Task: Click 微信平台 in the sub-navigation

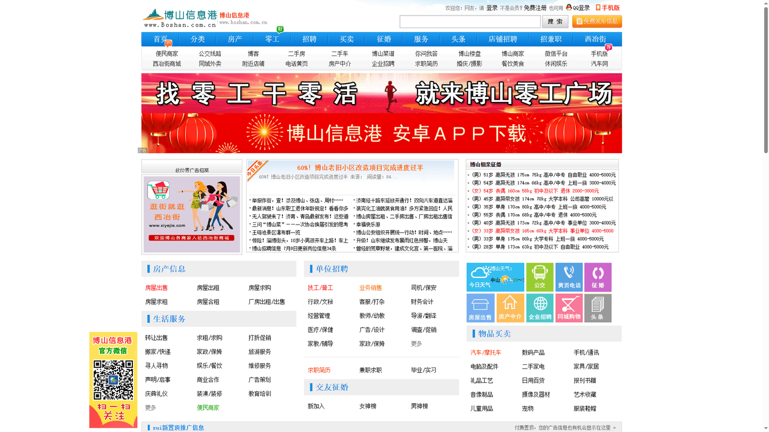Action: pos(556,54)
